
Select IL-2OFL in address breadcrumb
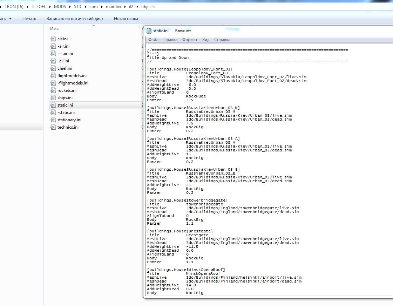(x=38, y=7)
